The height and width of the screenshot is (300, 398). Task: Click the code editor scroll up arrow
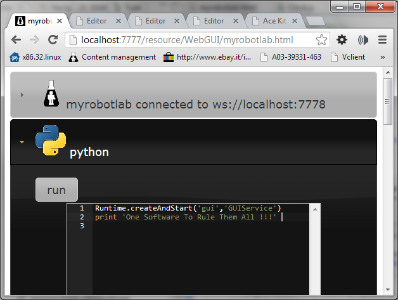point(315,209)
